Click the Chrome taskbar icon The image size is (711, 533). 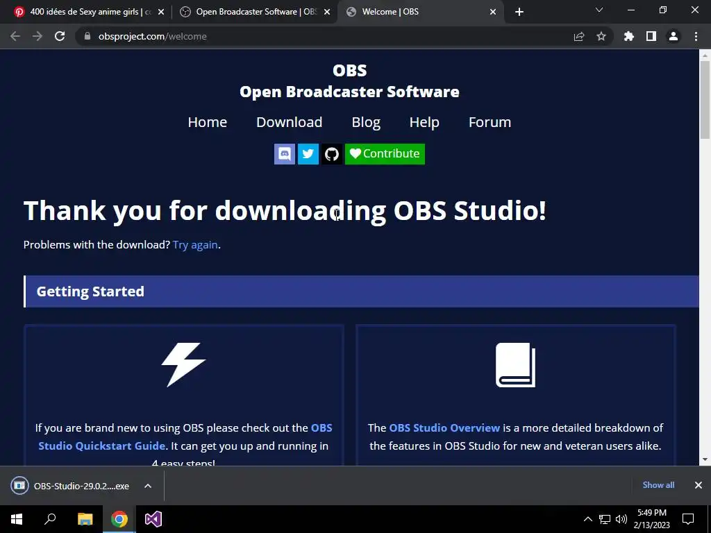coord(119,519)
